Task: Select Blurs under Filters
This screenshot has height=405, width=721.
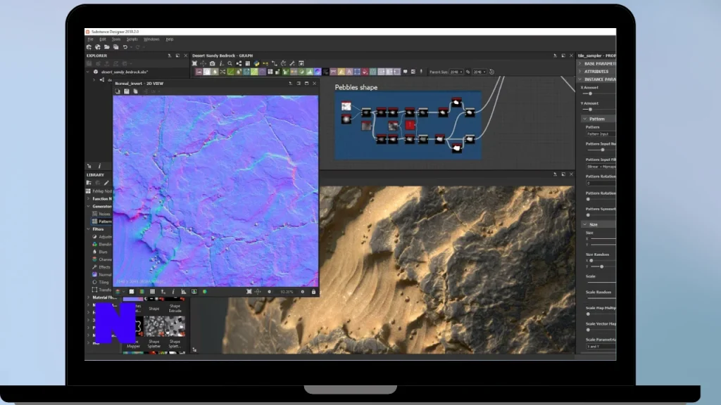Action: (x=100, y=252)
